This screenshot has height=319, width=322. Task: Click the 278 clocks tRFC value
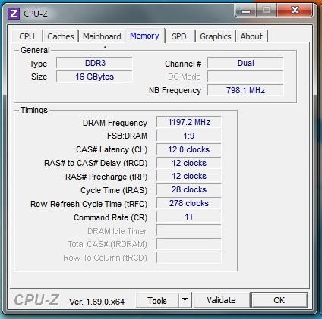click(x=189, y=203)
